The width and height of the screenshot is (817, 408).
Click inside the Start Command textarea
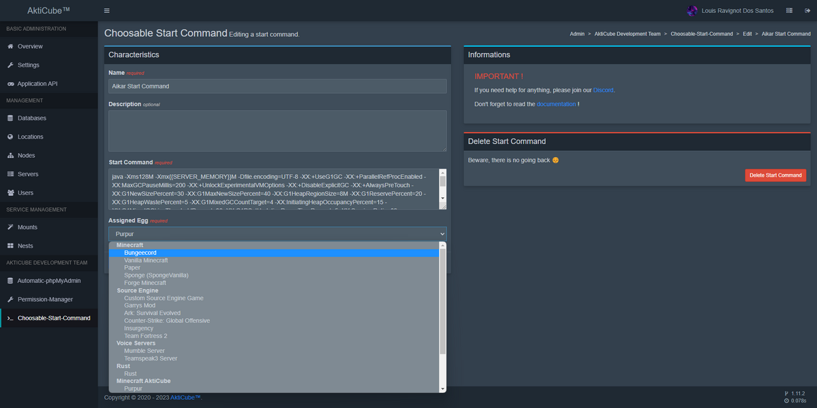click(274, 189)
